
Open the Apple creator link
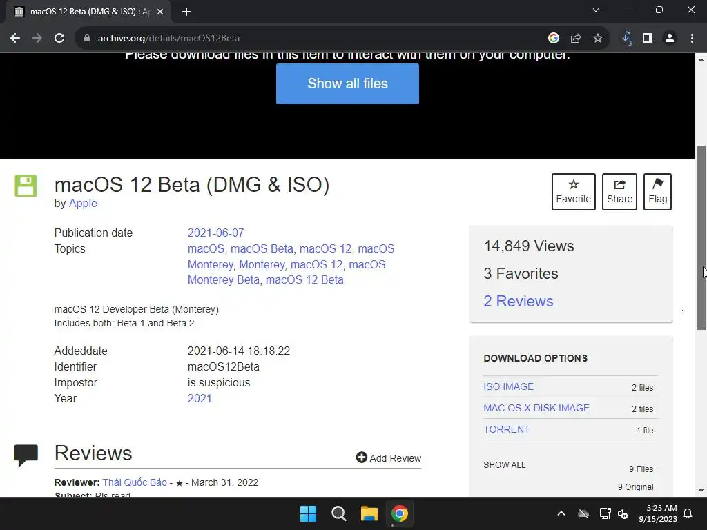point(83,204)
